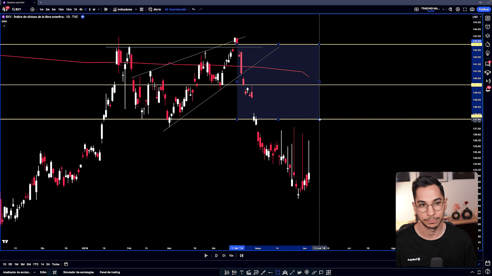
Task: Toggle fullscreen mode
Action: pyautogui.click(x=465, y=9)
